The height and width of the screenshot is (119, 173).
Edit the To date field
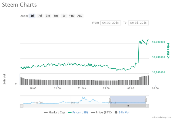click(x=138, y=23)
